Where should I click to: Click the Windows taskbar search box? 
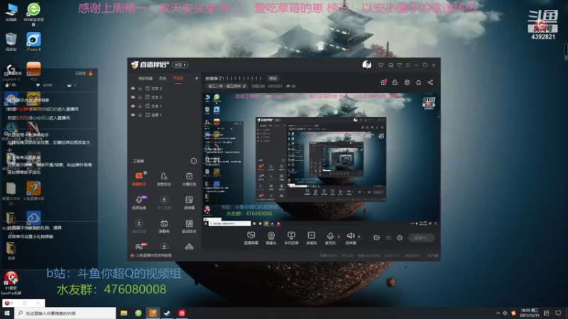click(65, 313)
